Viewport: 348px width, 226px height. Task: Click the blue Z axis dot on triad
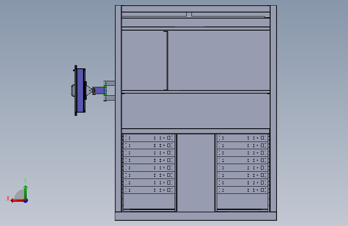(x=26, y=201)
